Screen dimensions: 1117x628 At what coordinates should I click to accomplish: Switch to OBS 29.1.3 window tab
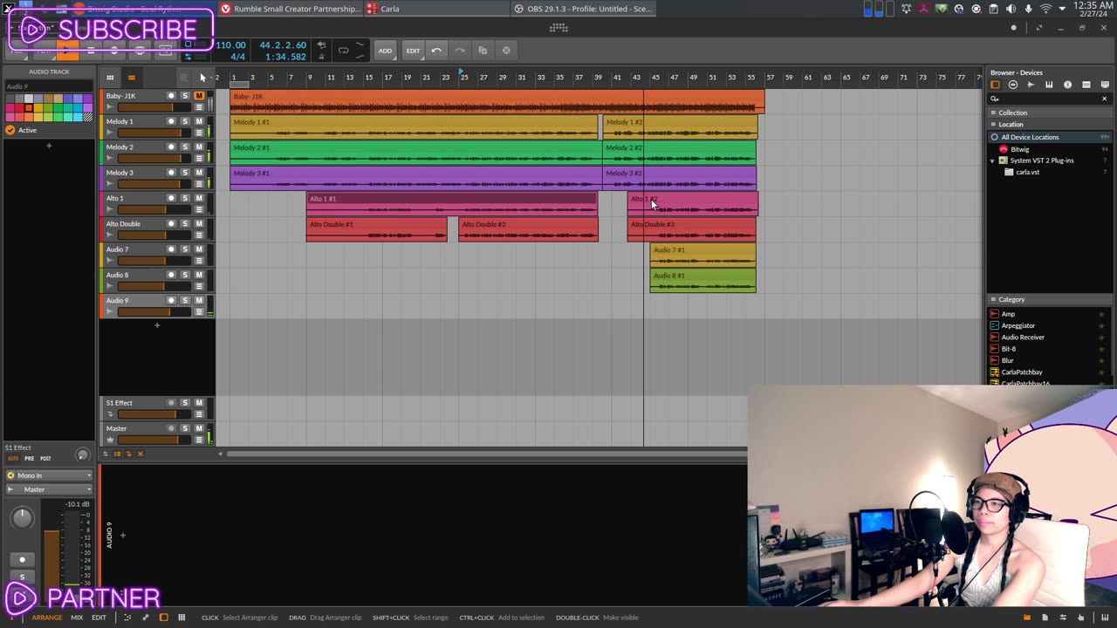tap(583, 9)
